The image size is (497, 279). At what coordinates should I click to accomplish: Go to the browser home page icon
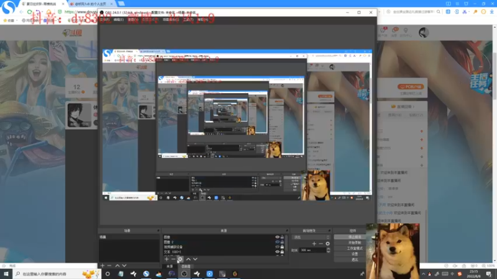click(x=49, y=12)
